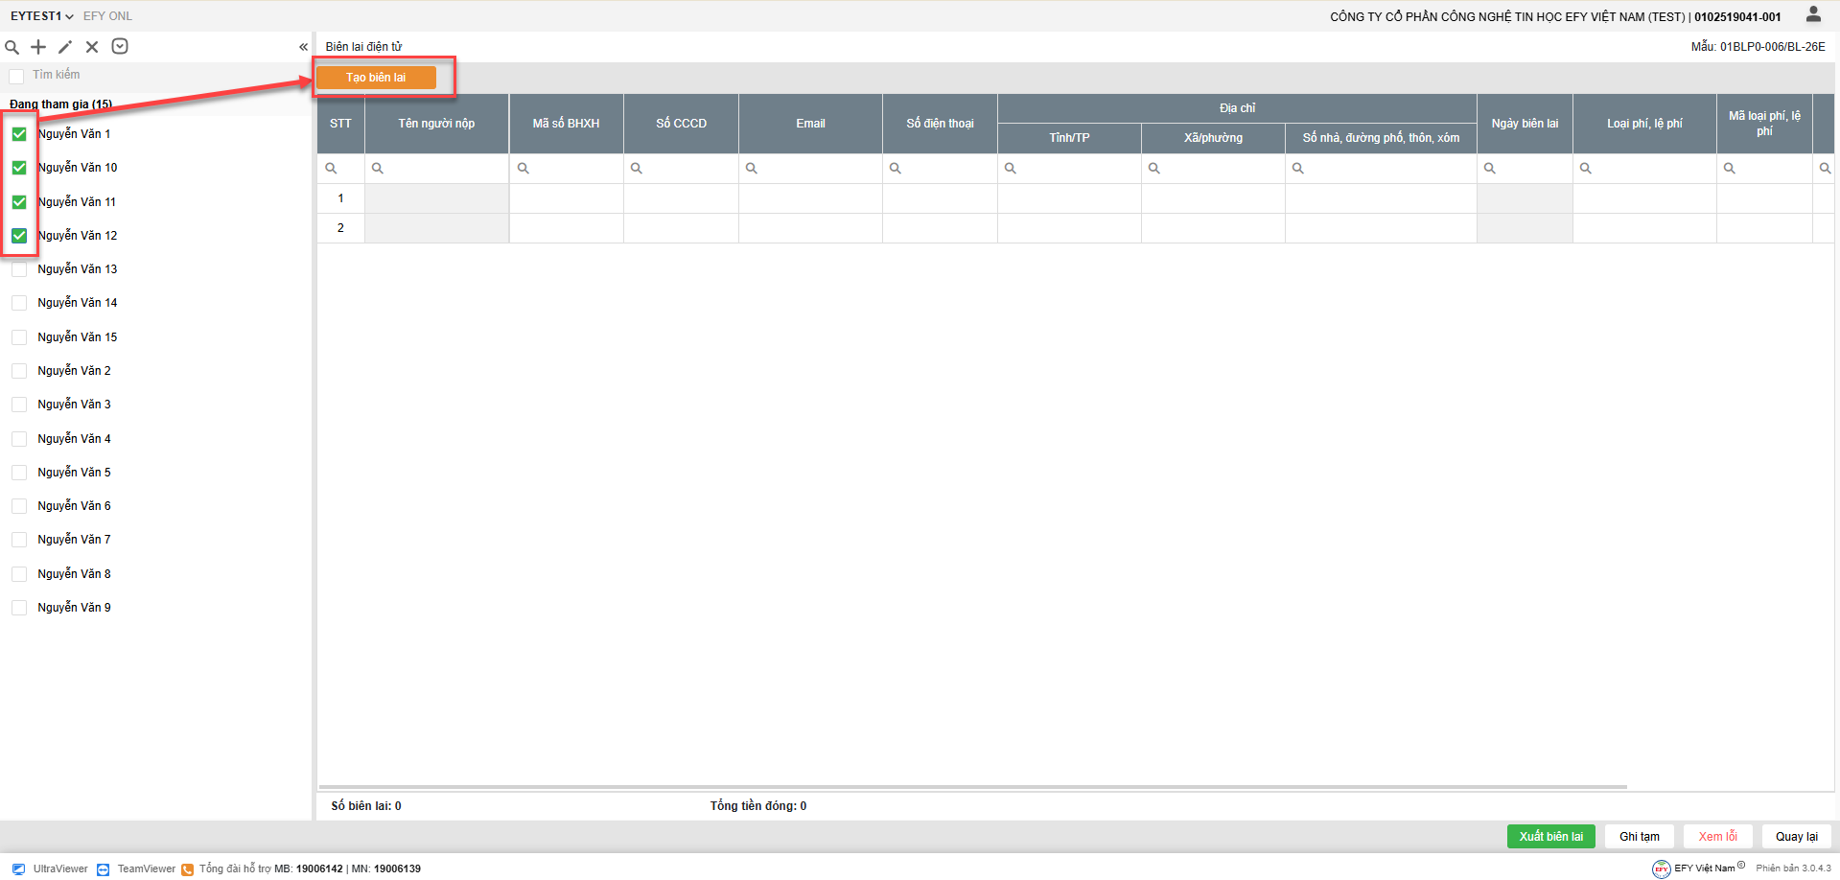Image resolution: width=1840 pixels, height=880 pixels.
Task: Click the Ghi tạm button
Action: pos(1640,837)
